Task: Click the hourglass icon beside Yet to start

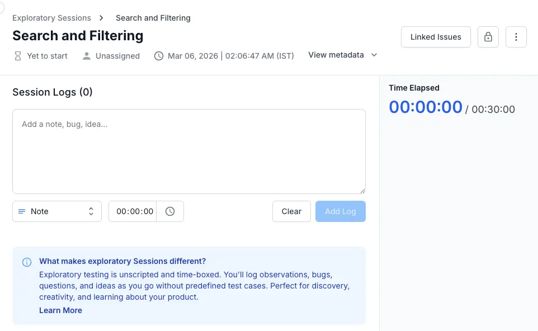Action: tap(17, 55)
